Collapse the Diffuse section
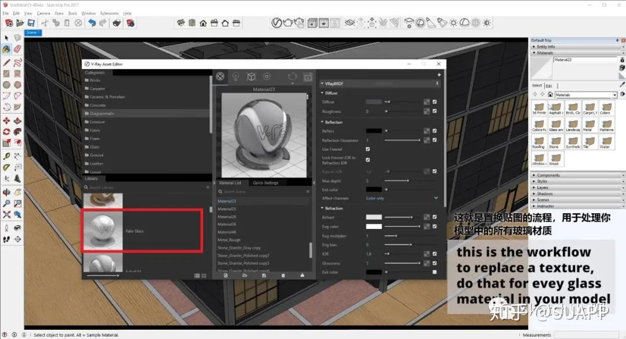 pos(322,93)
